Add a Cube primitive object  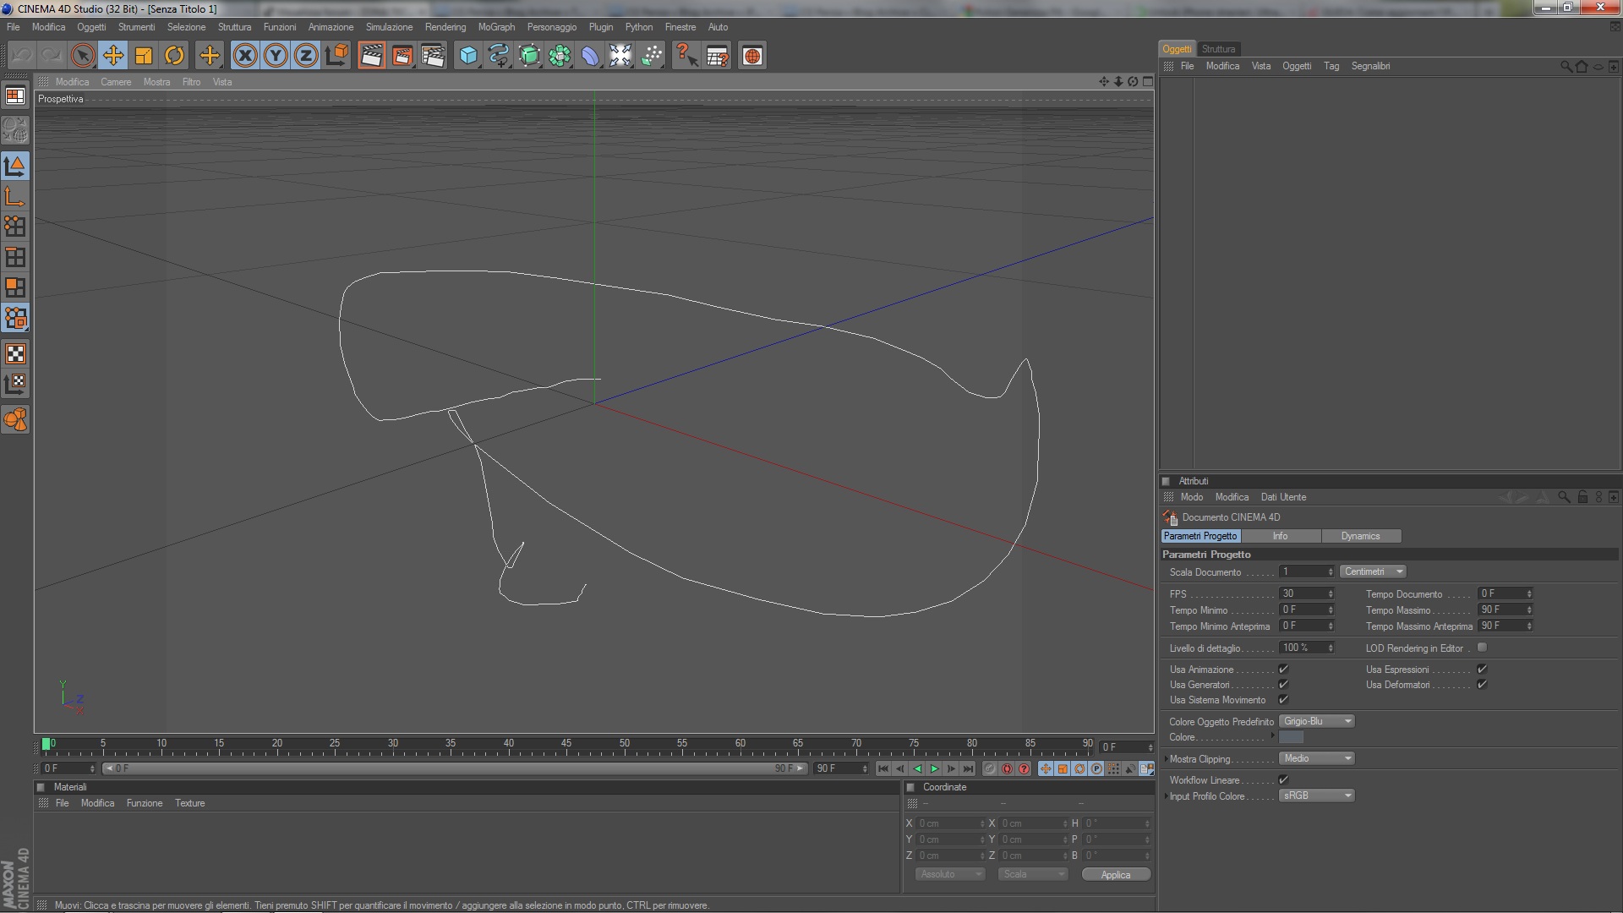[x=467, y=56]
